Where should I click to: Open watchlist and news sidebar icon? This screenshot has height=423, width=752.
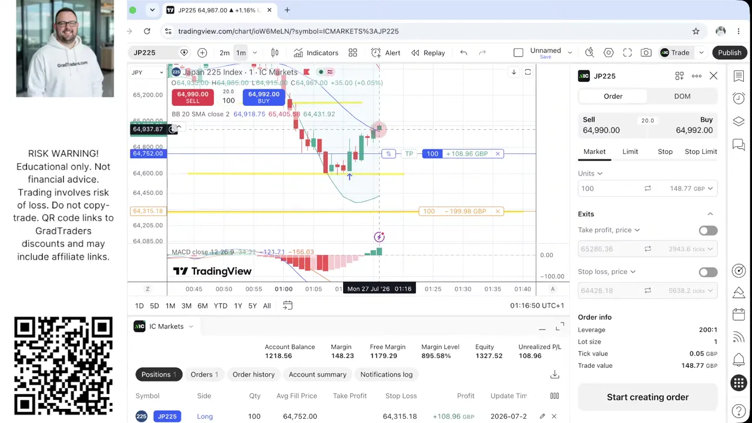tap(738, 76)
